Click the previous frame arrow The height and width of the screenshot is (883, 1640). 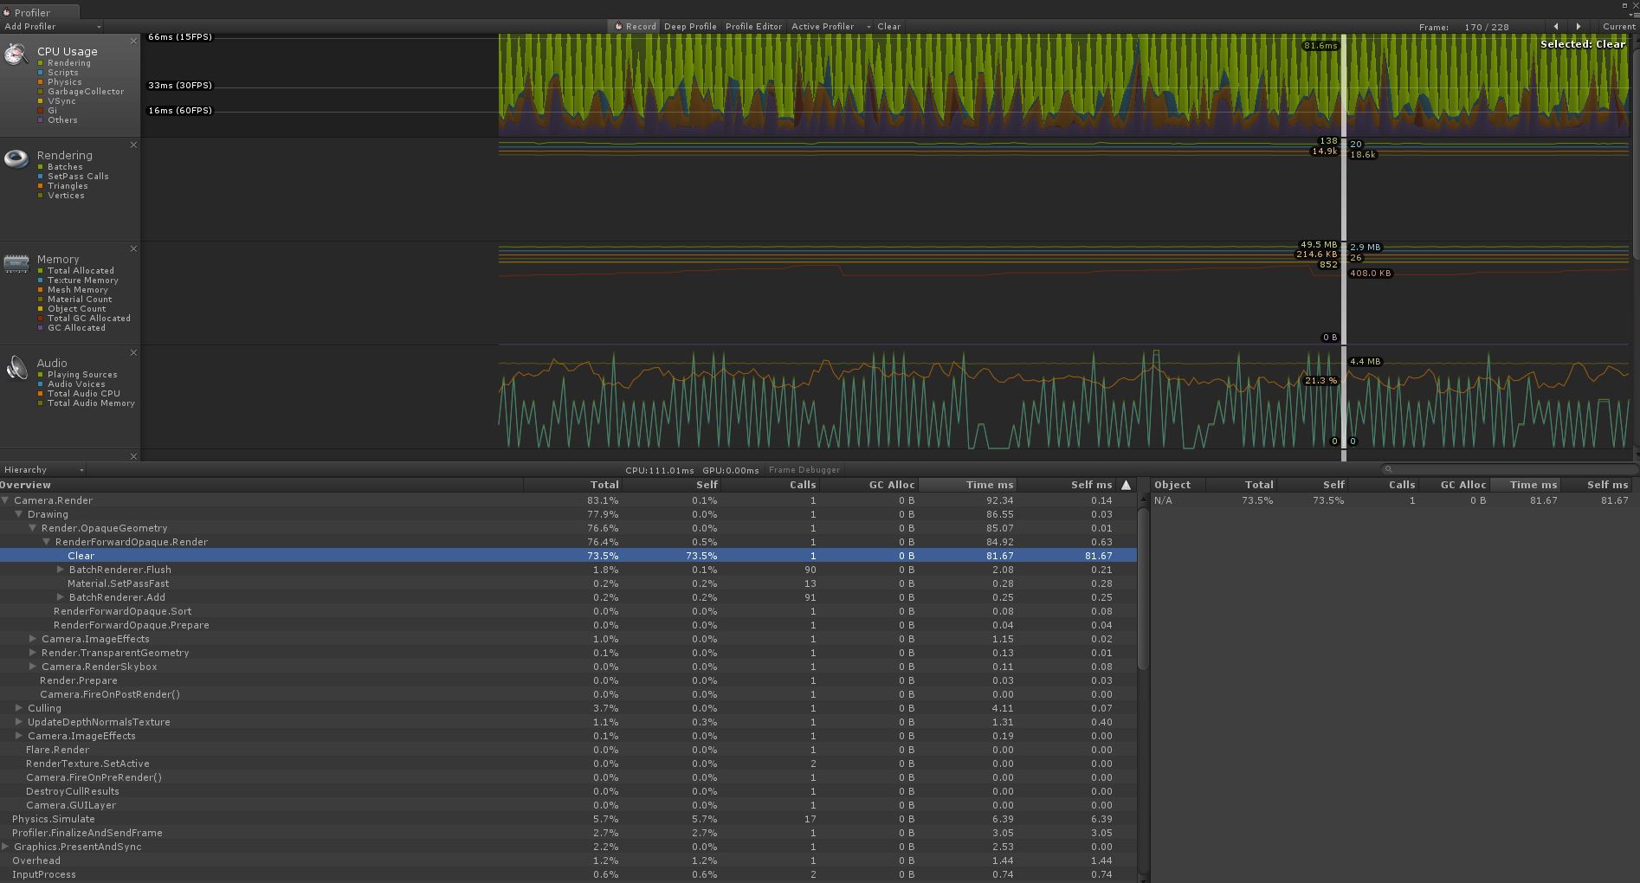[x=1556, y=26]
